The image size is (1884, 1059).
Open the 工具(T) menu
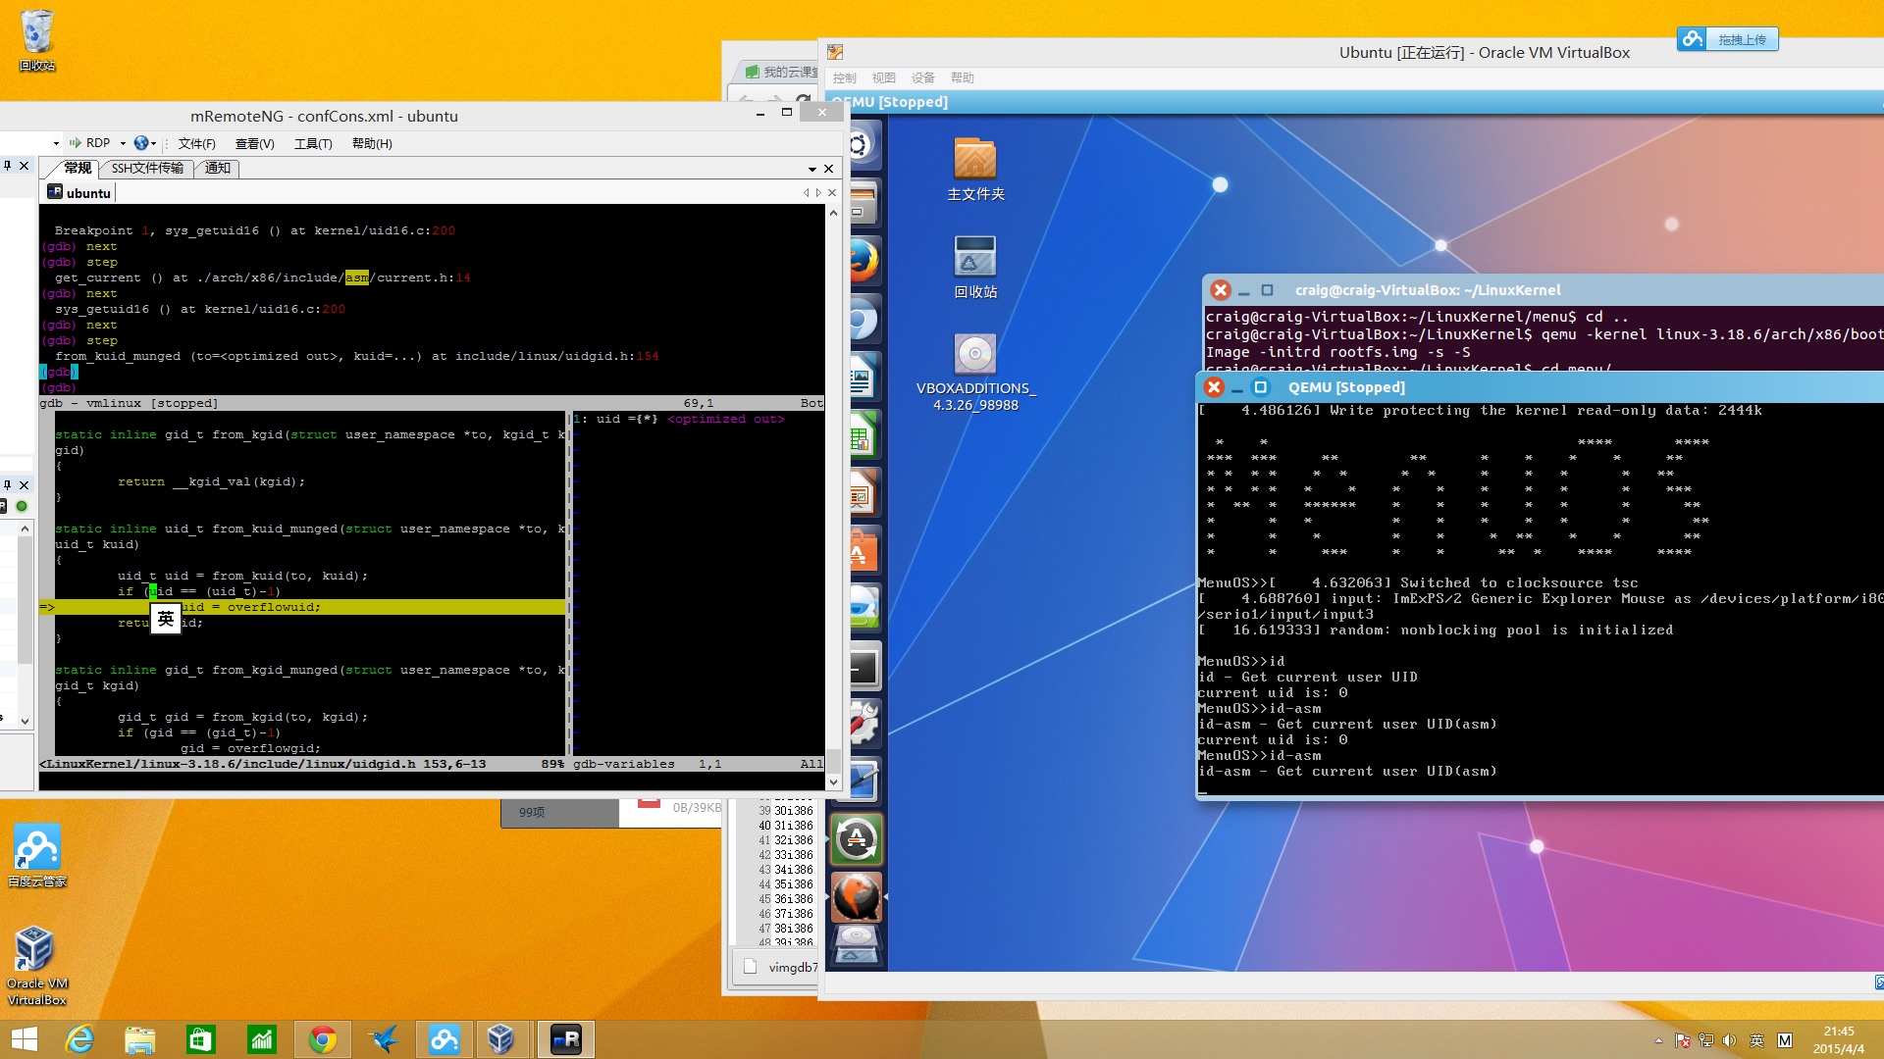(313, 143)
